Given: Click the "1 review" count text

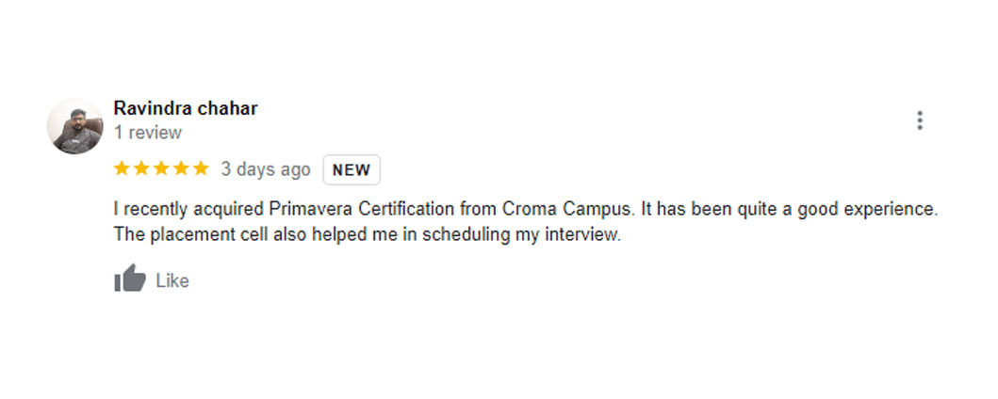Looking at the screenshot, I should pyautogui.click(x=148, y=133).
